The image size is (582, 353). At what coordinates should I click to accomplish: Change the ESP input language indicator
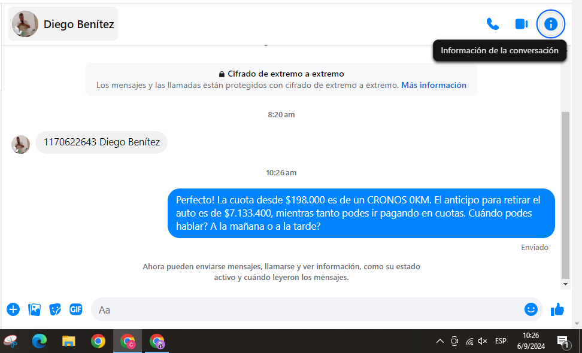(x=501, y=341)
